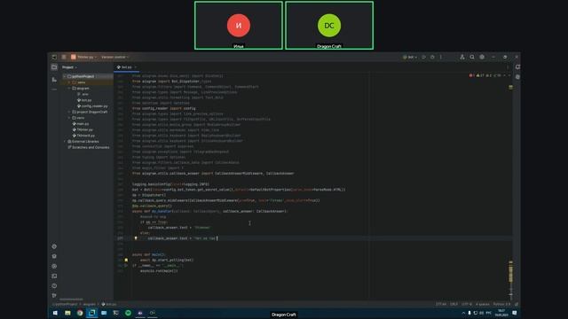Click the Run button in top toolbar
568x319 pixels.
[x=423, y=57]
